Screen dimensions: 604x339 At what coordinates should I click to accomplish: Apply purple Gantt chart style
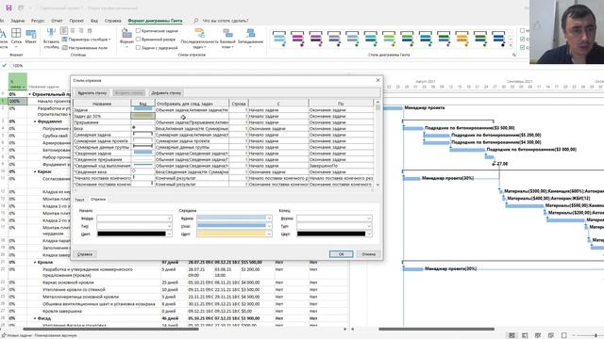click(x=315, y=39)
